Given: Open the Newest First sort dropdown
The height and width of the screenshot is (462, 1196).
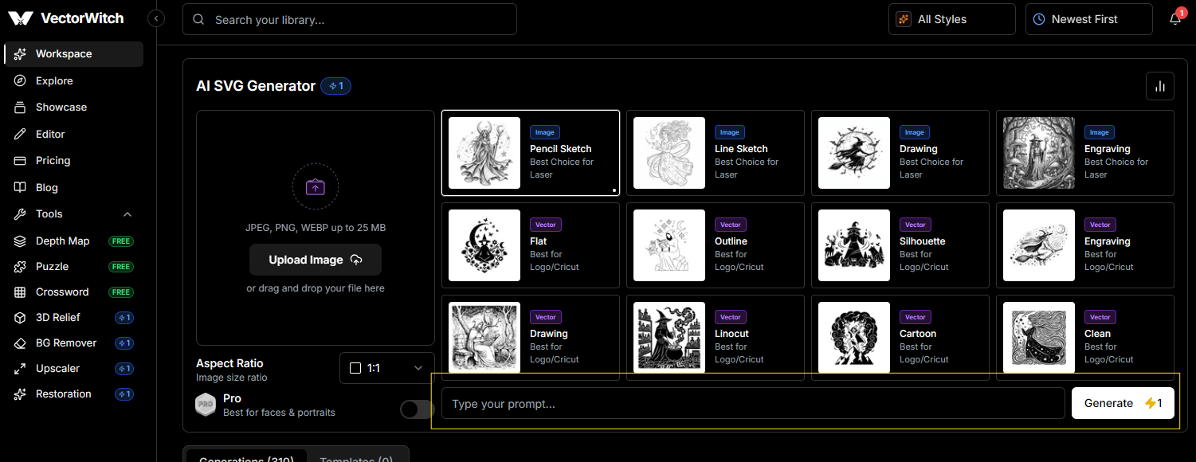Looking at the screenshot, I should tap(1089, 19).
